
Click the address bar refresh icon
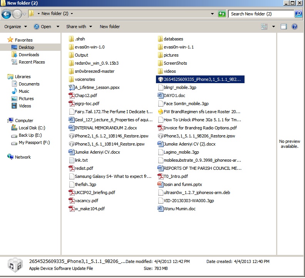click(222, 14)
